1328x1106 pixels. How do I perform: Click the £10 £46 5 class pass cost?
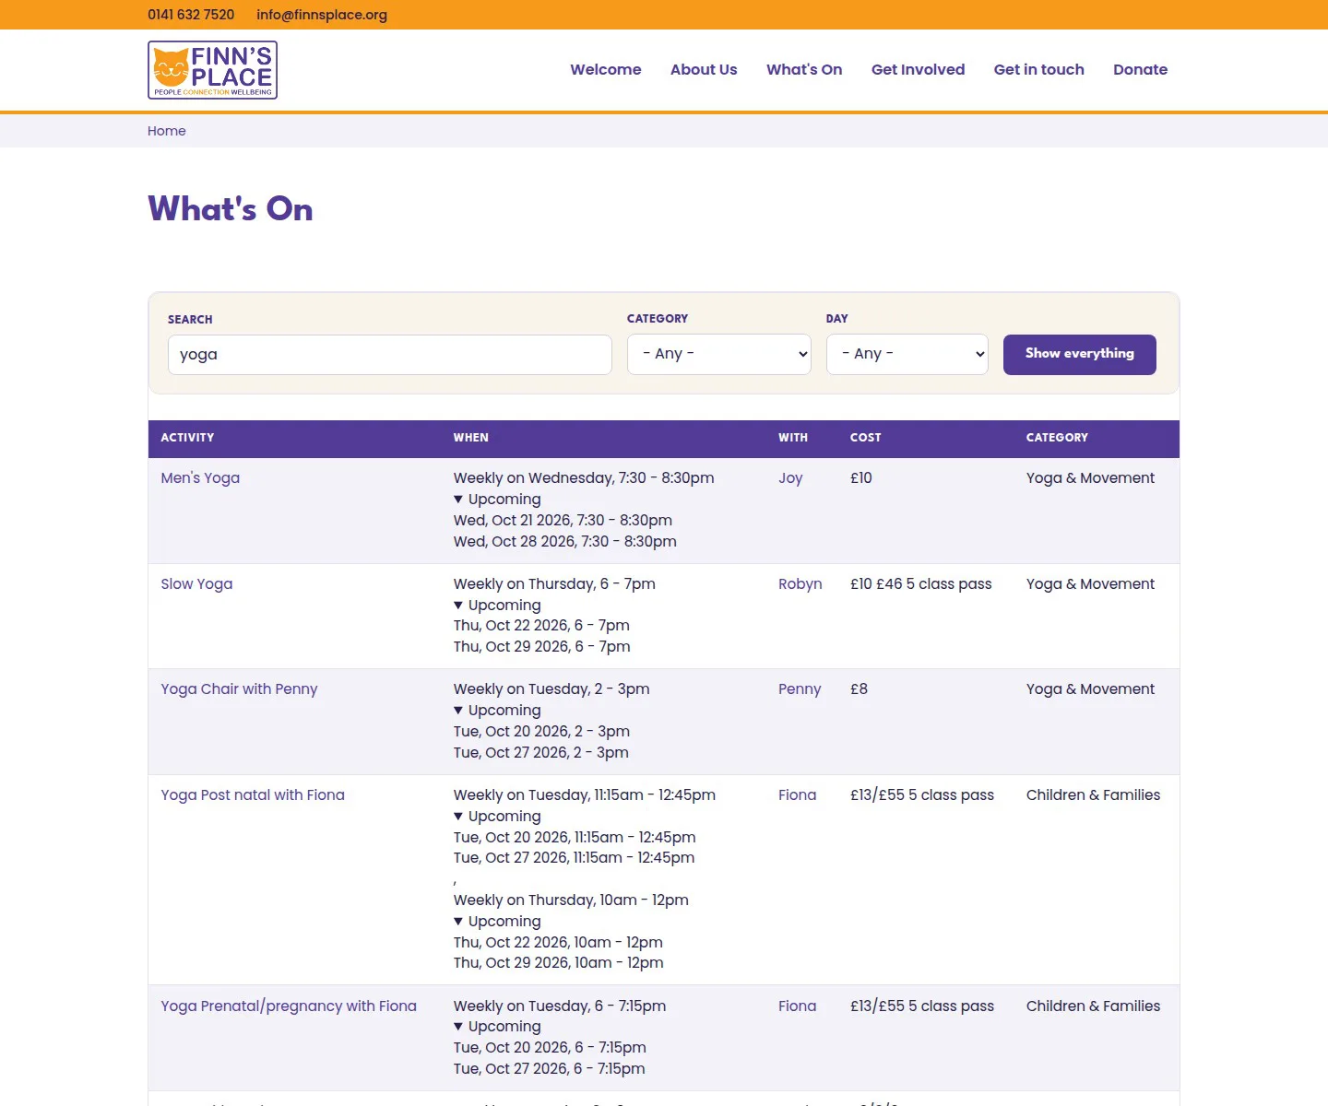coord(921,584)
